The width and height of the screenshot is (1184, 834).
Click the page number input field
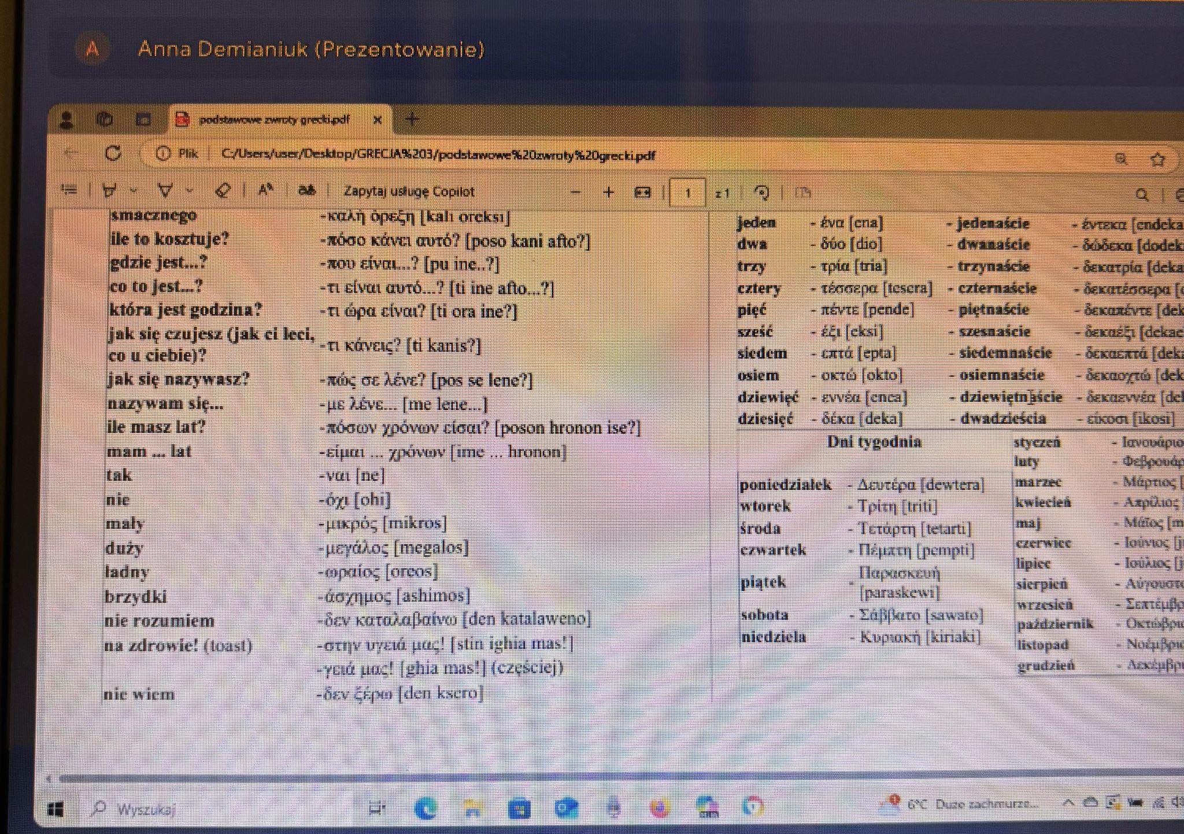(x=687, y=193)
